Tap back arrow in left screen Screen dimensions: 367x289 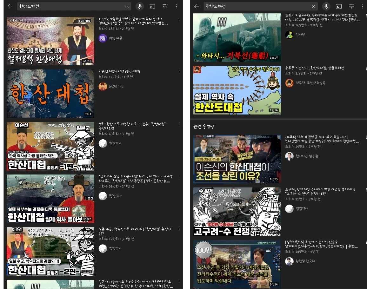pyautogui.click(x=10, y=6)
